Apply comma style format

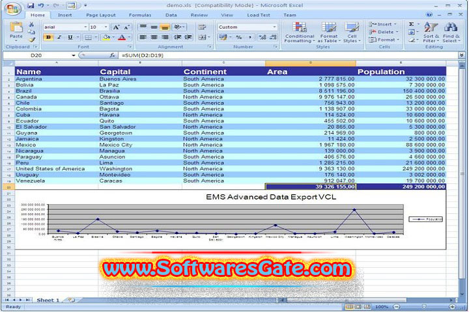point(249,37)
